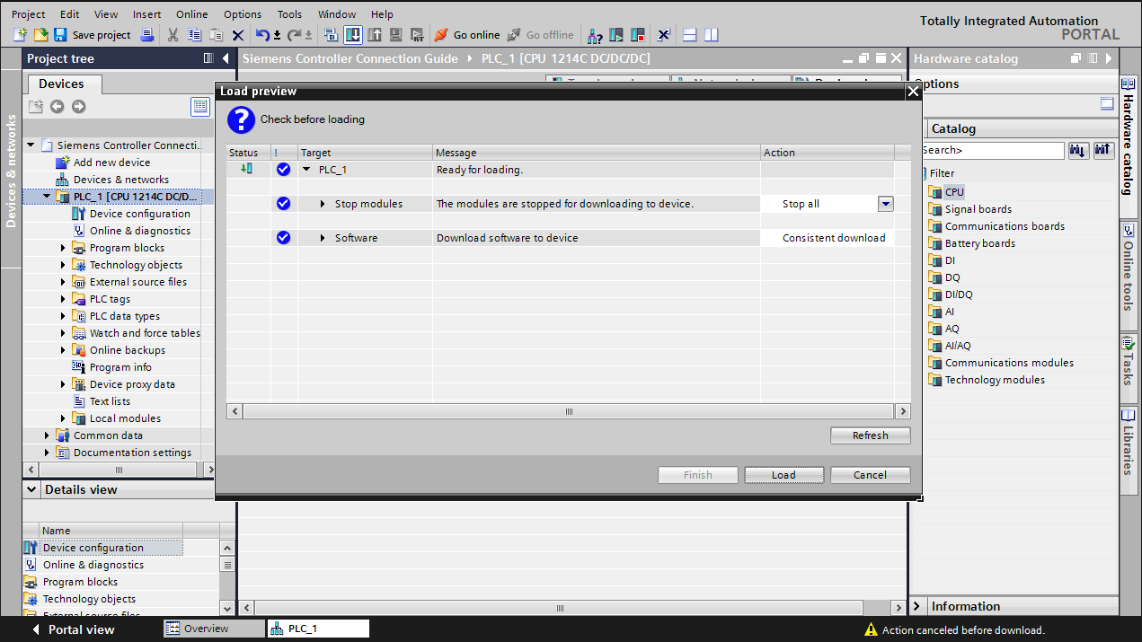Click the Refresh button
The height and width of the screenshot is (642, 1142).
pos(870,435)
